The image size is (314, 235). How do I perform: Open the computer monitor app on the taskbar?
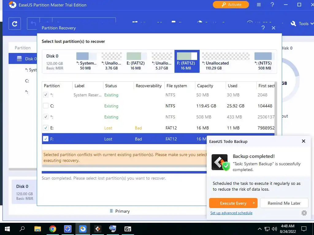coord(113,229)
